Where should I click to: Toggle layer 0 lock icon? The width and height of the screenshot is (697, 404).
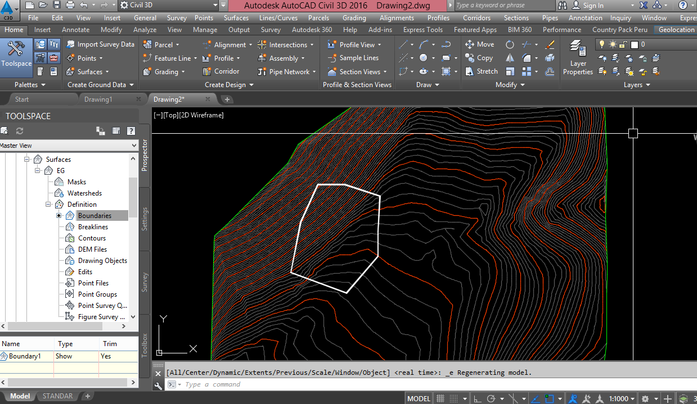[623, 44]
